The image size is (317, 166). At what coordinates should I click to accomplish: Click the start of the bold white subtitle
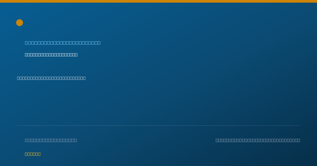coord(26,55)
